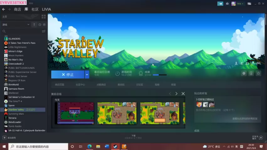Mark Stardew Valley as favorite star
The image size is (267, 150).
click(x=258, y=73)
